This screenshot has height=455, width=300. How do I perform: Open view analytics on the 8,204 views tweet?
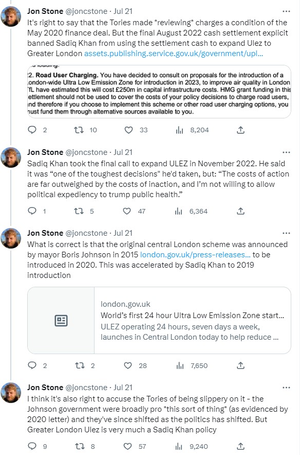pyautogui.click(x=179, y=130)
